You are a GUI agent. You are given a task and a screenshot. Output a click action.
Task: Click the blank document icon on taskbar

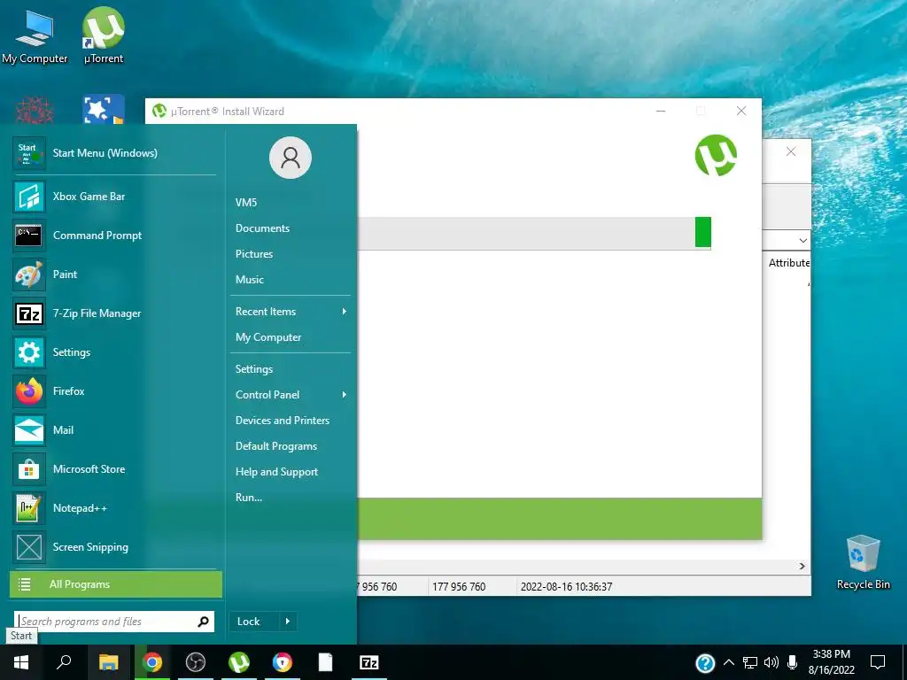pyautogui.click(x=326, y=662)
